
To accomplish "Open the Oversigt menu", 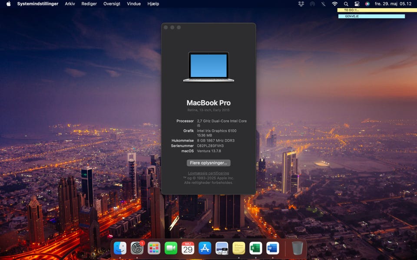I will [x=112, y=4].
